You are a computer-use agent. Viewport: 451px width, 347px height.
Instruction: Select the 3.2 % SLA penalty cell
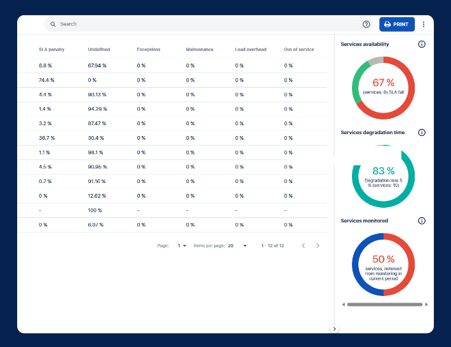click(x=45, y=123)
